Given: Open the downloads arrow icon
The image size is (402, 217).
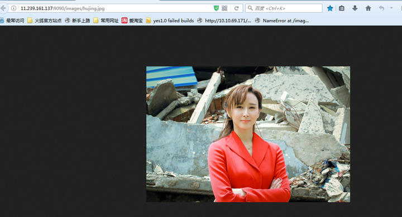Looking at the screenshot, I should [x=355, y=8].
